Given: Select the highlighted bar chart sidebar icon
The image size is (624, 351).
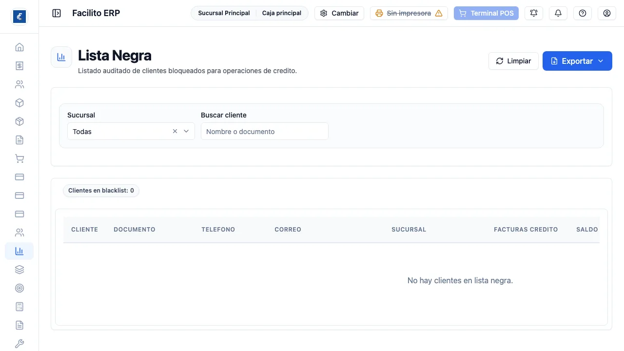Looking at the screenshot, I should click(x=19, y=251).
